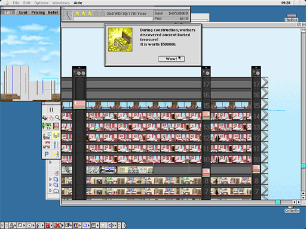The width and height of the screenshot is (306, 229).
Task: Choose the lobby and trees build tool
Action: pos(47,126)
